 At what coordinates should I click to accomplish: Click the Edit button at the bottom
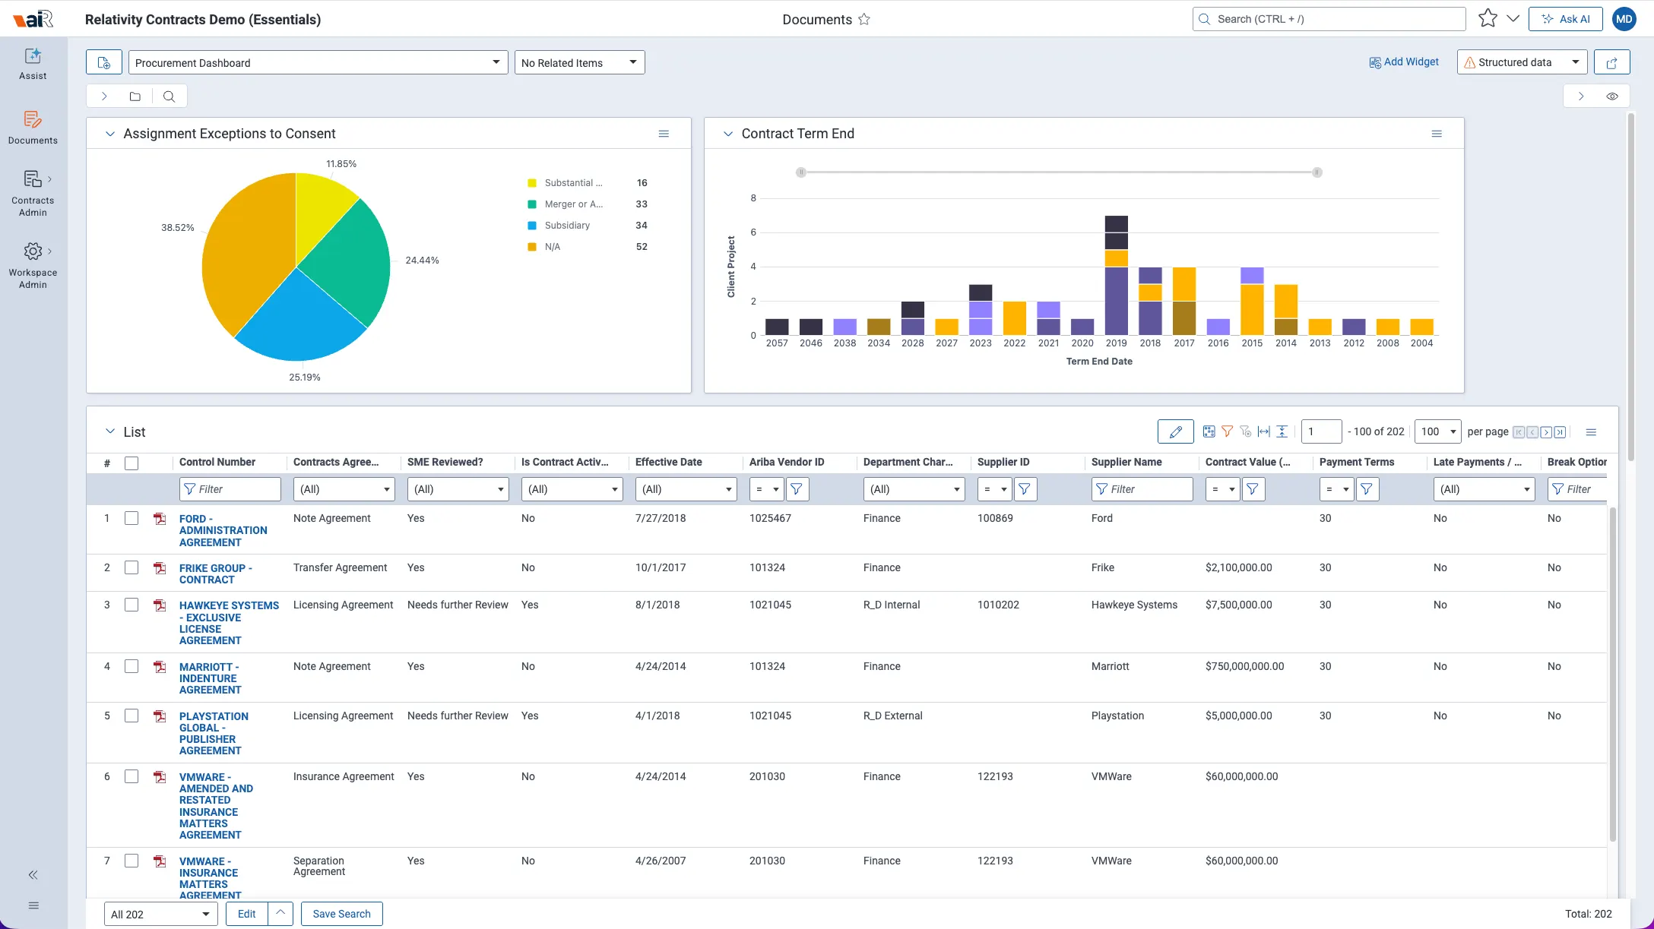pos(247,914)
